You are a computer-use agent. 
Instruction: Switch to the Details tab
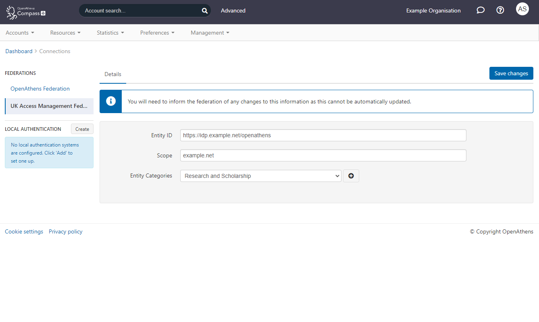[x=112, y=74]
